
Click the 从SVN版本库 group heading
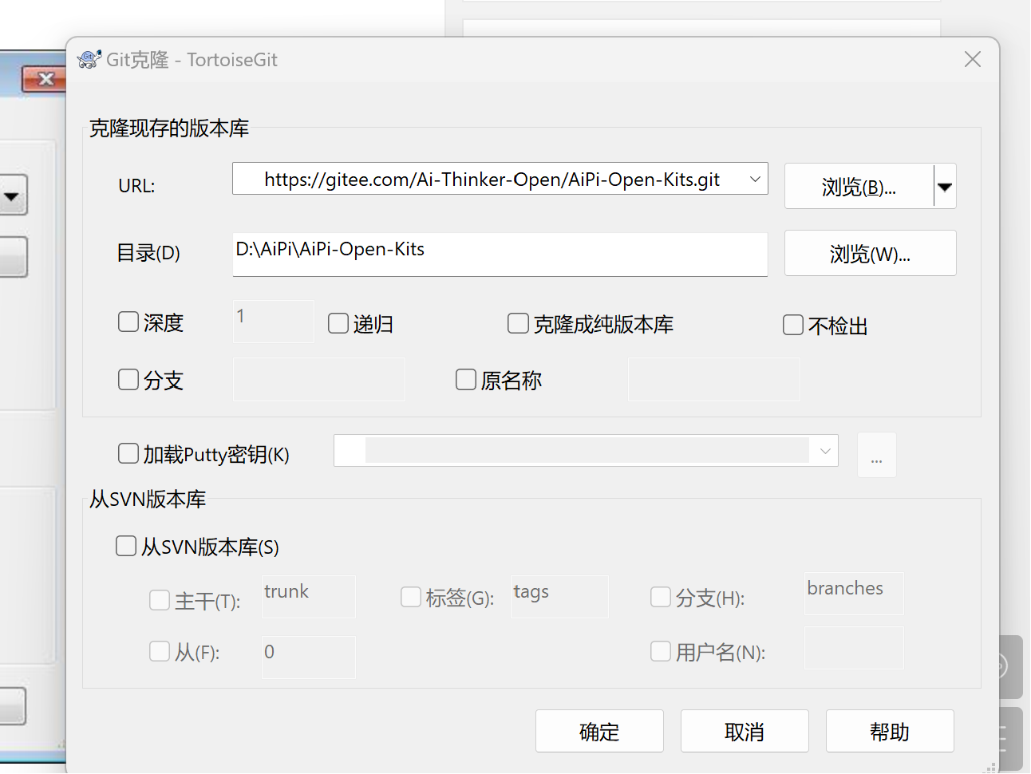(x=148, y=500)
